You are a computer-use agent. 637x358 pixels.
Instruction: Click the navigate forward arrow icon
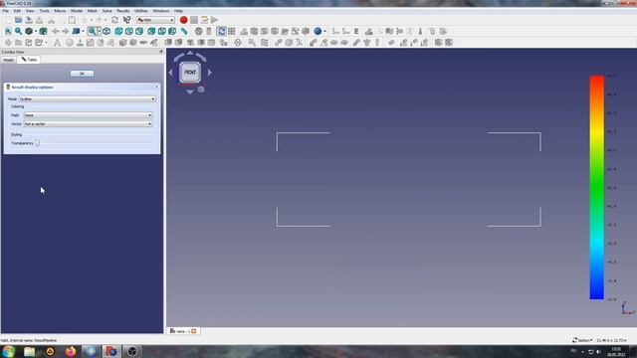click(65, 31)
